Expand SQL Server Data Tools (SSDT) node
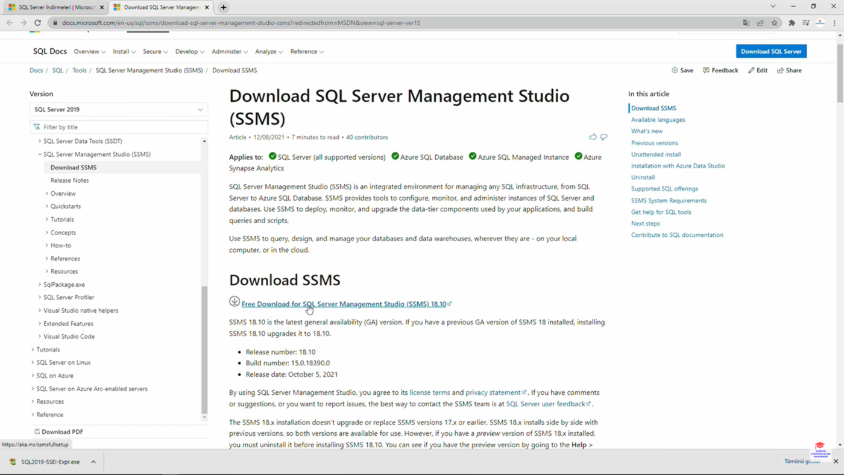The height and width of the screenshot is (475, 844). pyautogui.click(x=40, y=141)
